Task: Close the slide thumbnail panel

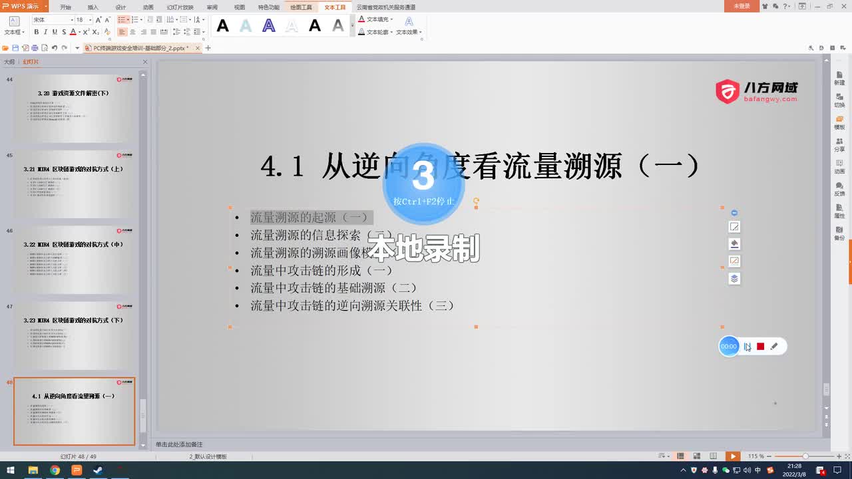Action: click(145, 62)
